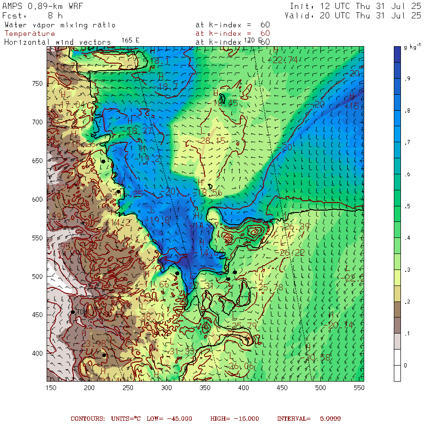The image size is (424, 424).
Task: Click the '-26.06' temperature low value
Action: [x=240, y=366]
